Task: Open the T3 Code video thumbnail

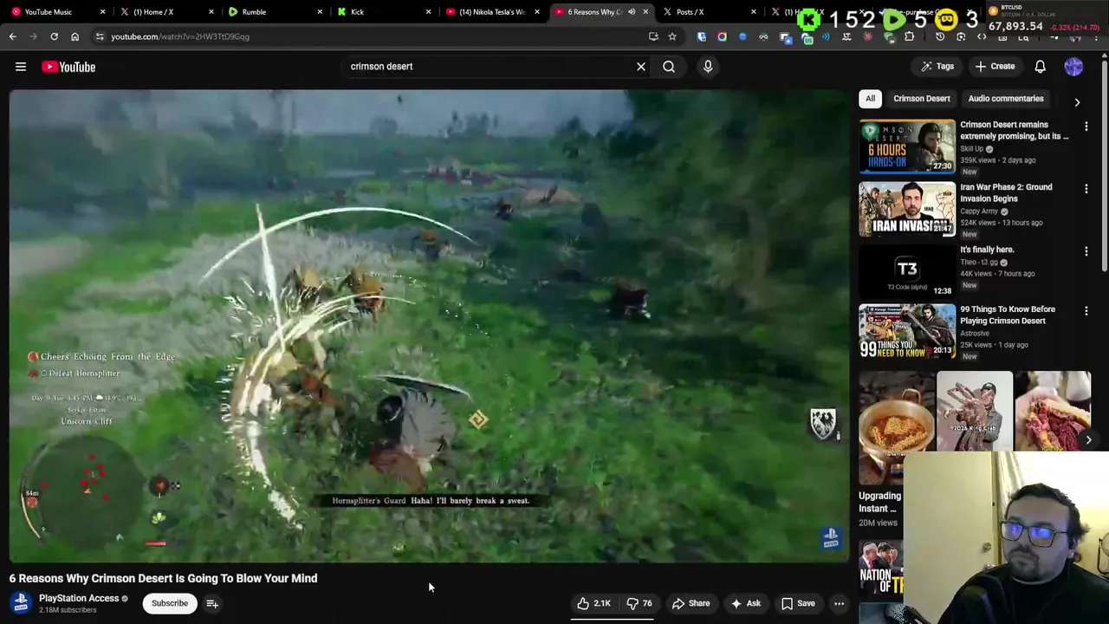Action: tap(907, 271)
